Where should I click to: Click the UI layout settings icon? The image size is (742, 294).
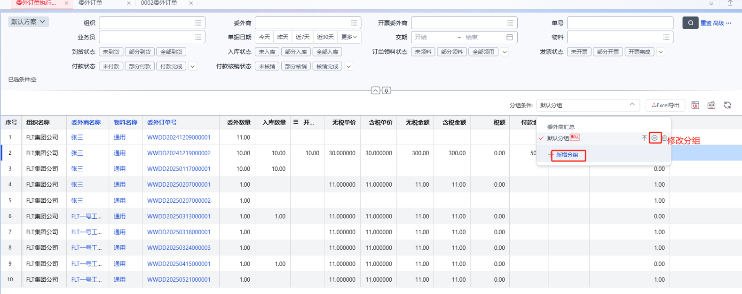pos(695,105)
